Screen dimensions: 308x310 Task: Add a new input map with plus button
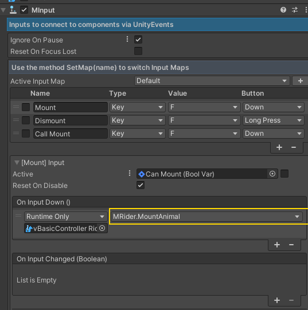tap(300, 81)
